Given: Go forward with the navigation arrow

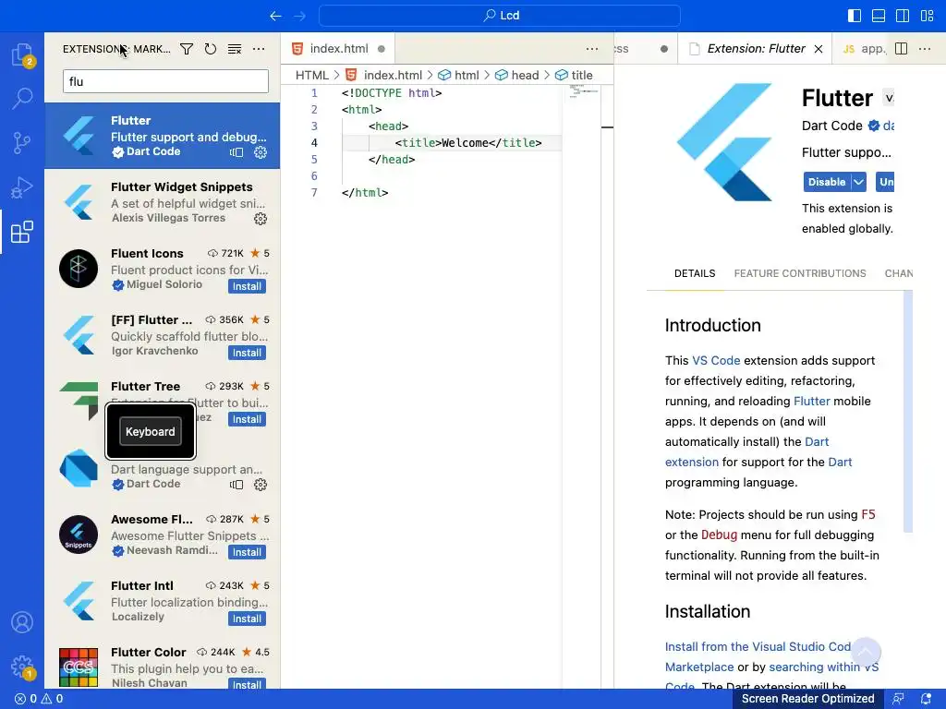Looking at the screenshot, I should pyautogui.click(x=300, y=16).
